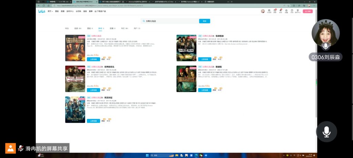Viewport: 353px width, 158px height.
Task: Open the 创作中心 creator center icon
Action: click(297, 11)
